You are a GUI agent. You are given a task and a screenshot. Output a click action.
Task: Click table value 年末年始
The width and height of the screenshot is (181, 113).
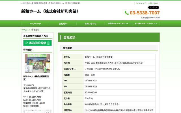click(89, 99)
